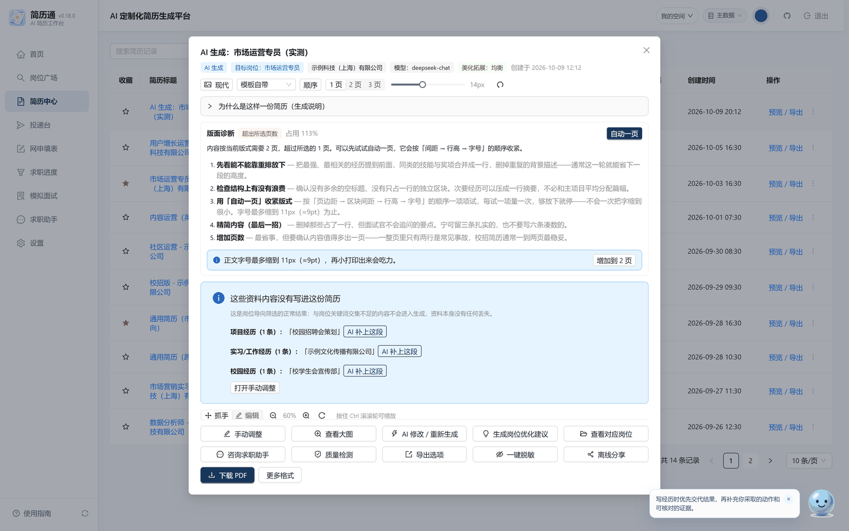Open more actions menu for 2026-10-05 16:30 row
This screenshot has height=531, width=849.
coord(813,147)
